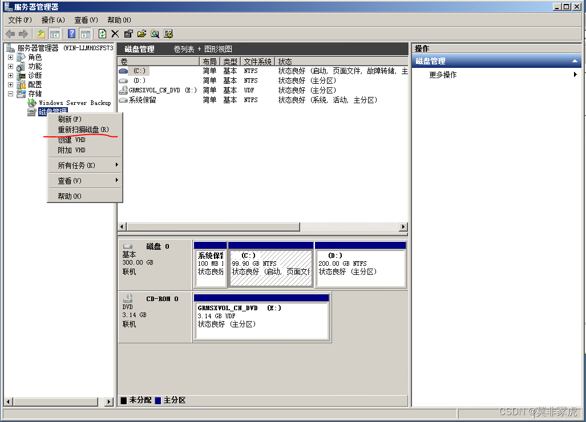
Task: Click the 文件系统 column header
Action: click(x=257, y=61)
